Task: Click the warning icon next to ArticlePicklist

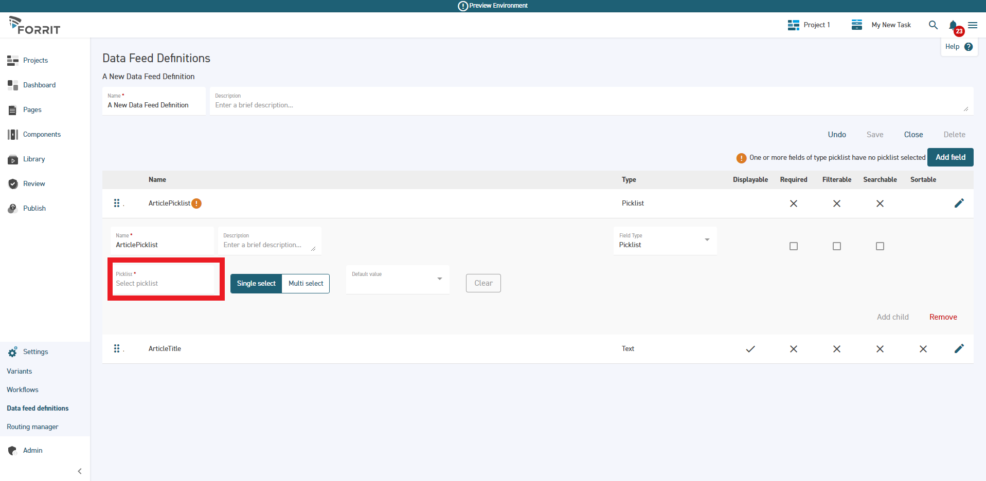Action: 197,203
